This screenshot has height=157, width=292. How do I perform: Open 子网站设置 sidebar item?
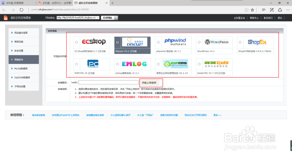click(24, 86)
